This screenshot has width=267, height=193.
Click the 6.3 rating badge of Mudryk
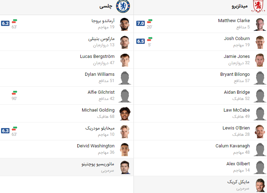pyautogui.click(x=5, y=131)
